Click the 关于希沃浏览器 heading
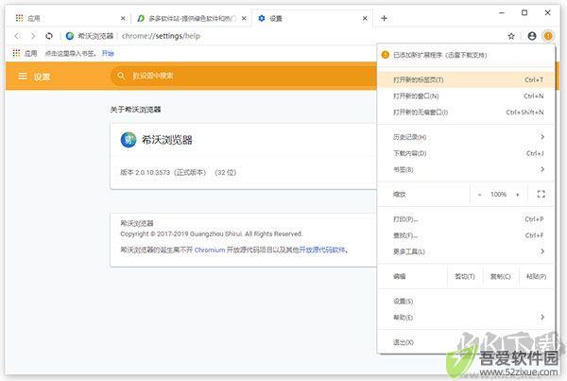567x381 pixels. point(135,110)
